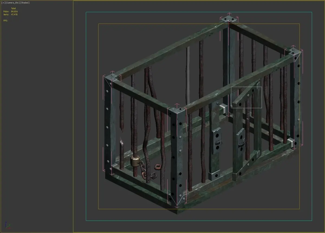
Task: Click the polygon count '84,816'
Action: tap(14, 12)
